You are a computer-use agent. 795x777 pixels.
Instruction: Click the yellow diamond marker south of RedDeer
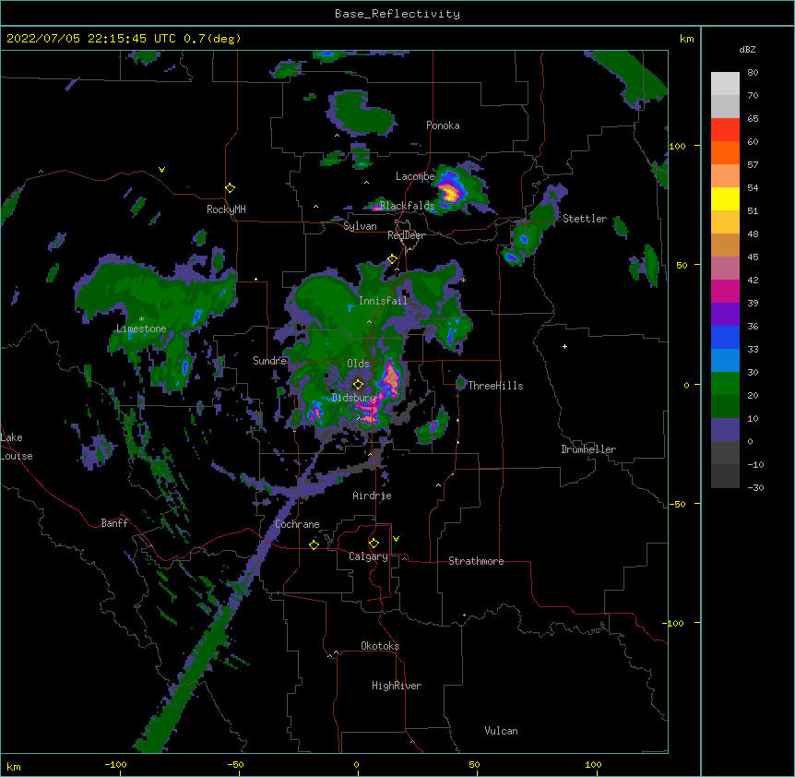pyautogui.click(x=392, y=259)
